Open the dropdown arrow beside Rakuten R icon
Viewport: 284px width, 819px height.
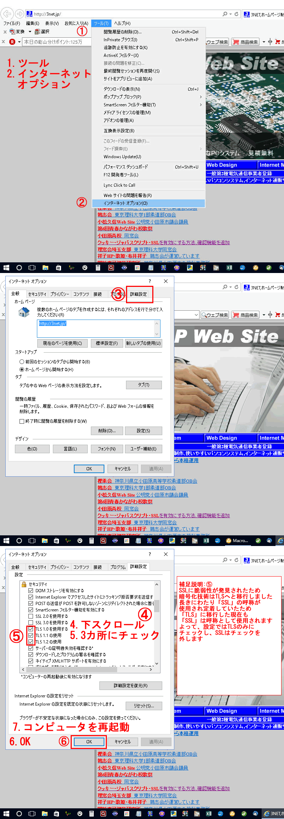coord(19,42)
